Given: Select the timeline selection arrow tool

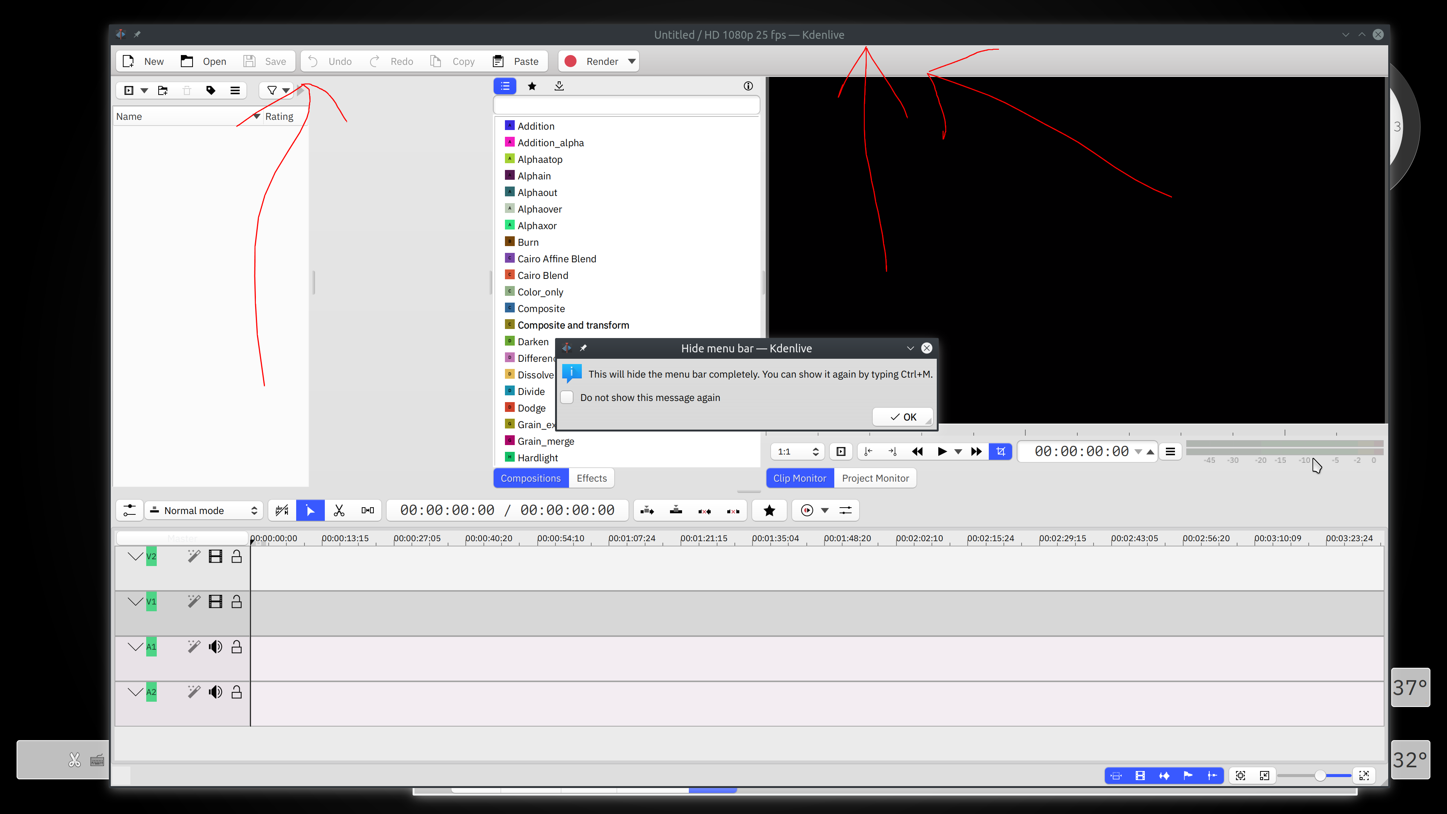Looking at the screenshot, I should coord(310,510).
